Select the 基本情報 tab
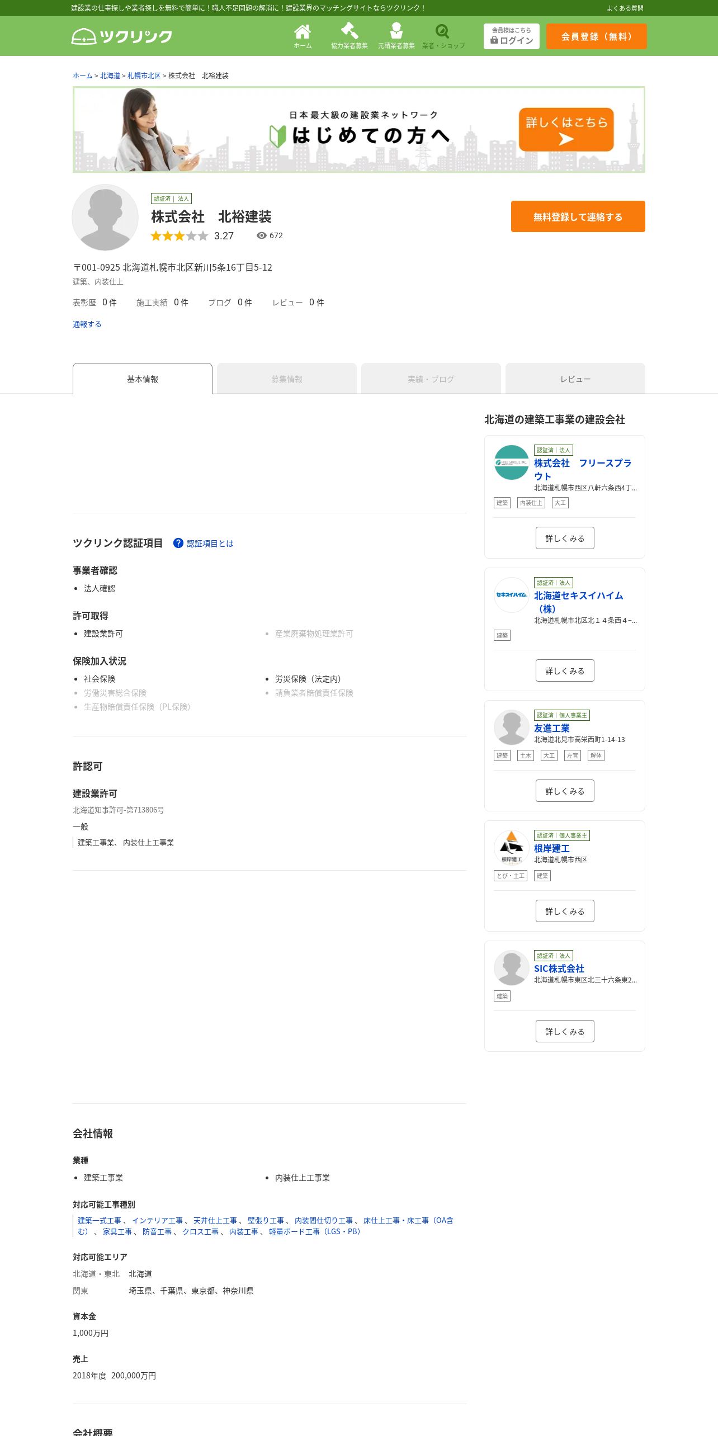 click(x=143, y=379)
